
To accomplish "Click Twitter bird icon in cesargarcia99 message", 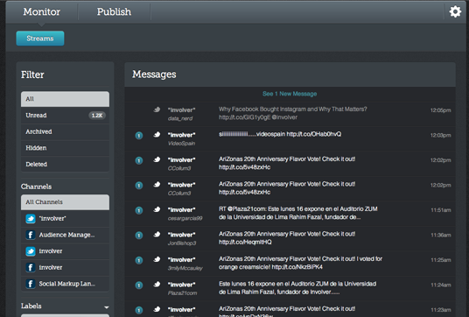I will (157, 209).
